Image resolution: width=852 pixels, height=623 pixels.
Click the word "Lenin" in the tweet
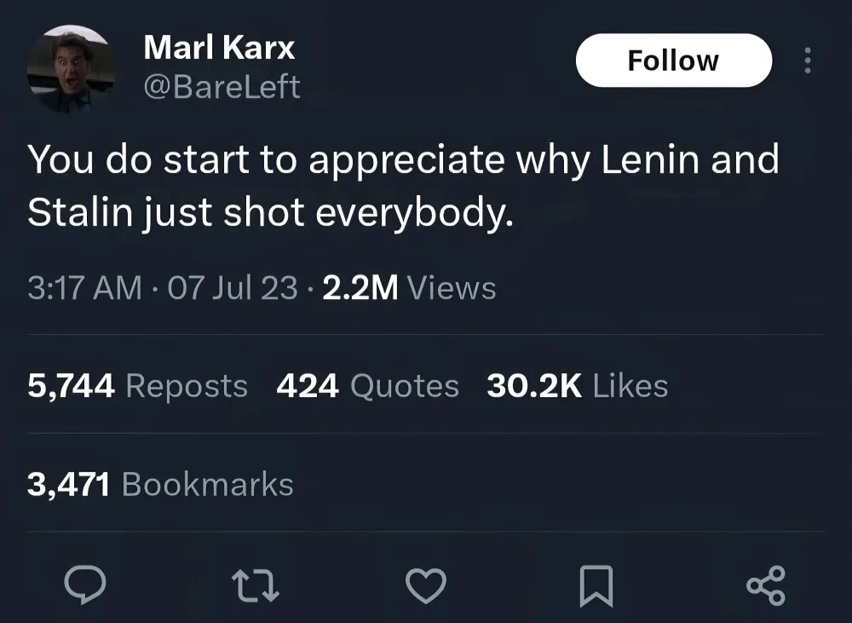pyautogui.click(x=652, y=160)
